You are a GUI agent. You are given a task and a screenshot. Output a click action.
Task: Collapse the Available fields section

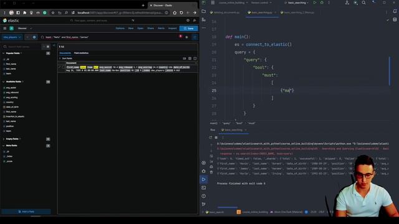(x=4, y=82)
